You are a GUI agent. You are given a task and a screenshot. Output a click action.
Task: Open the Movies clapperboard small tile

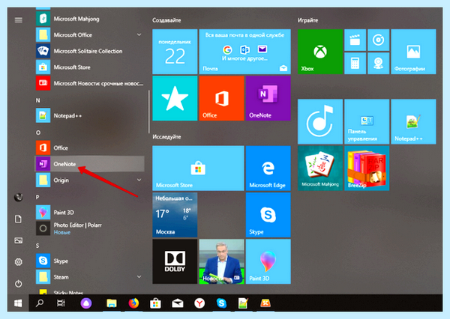355,40
